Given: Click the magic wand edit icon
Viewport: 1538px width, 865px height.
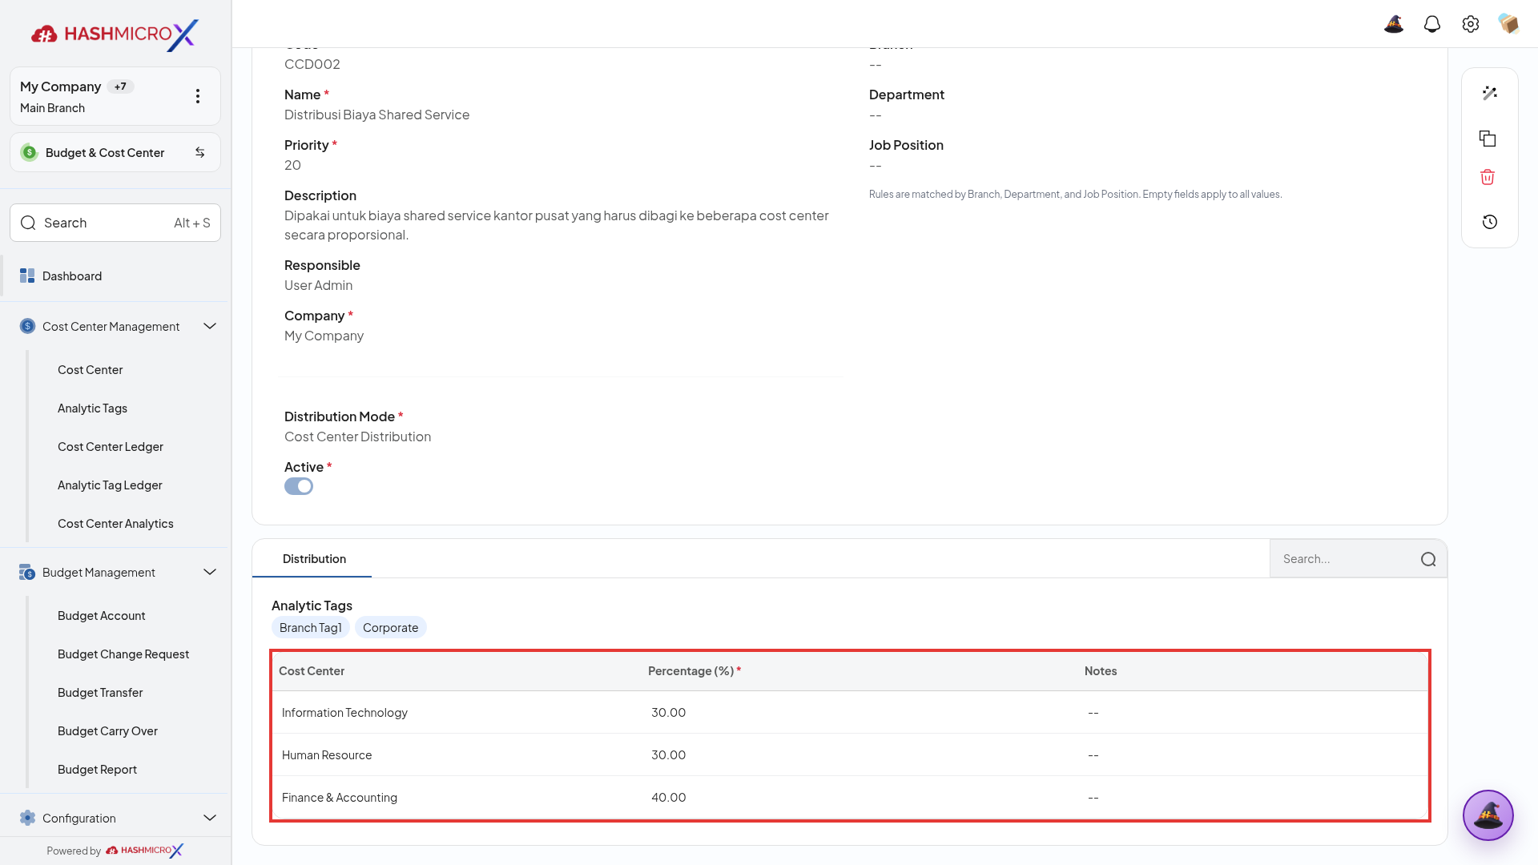Looking at the screenshot, I should (1490, 94).
